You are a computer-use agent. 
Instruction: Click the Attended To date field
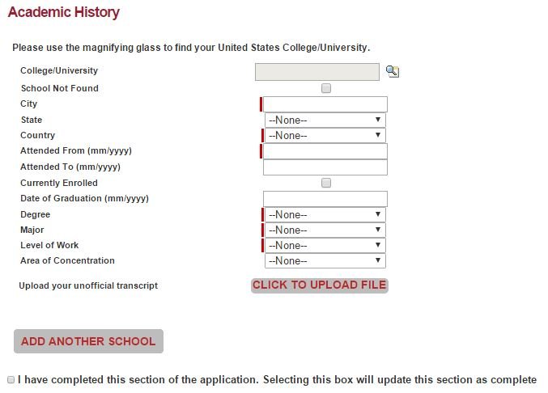[325, 167]
